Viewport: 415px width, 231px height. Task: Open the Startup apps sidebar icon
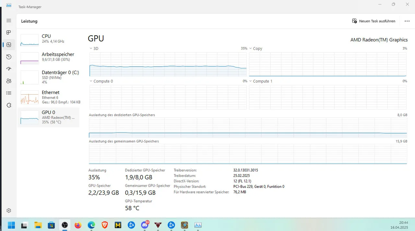[9, 69]
